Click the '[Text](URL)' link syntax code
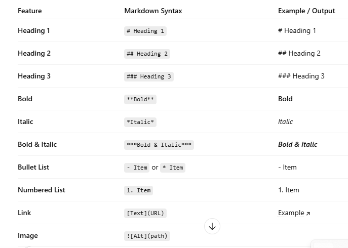348x248 pixels. pos(145,213)
